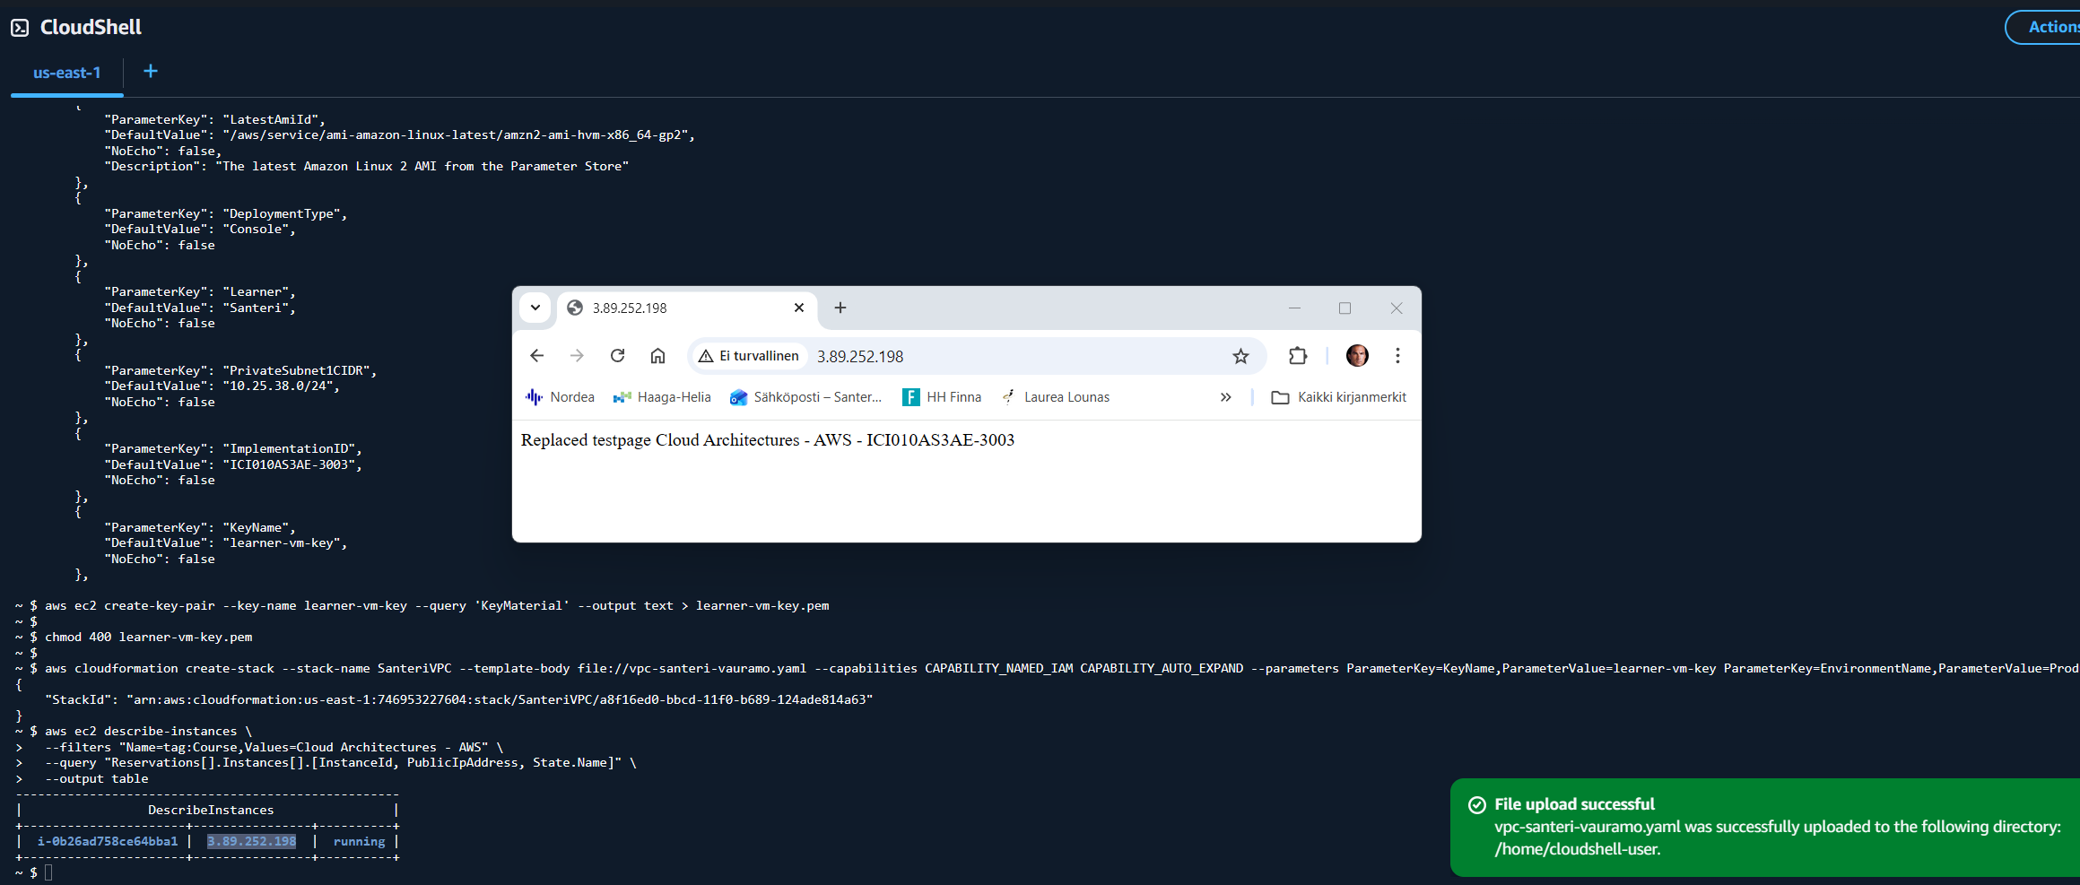Open the Nordea bookmark
The width and height of the screenshot is (2080, 885).
coord(561,397)
